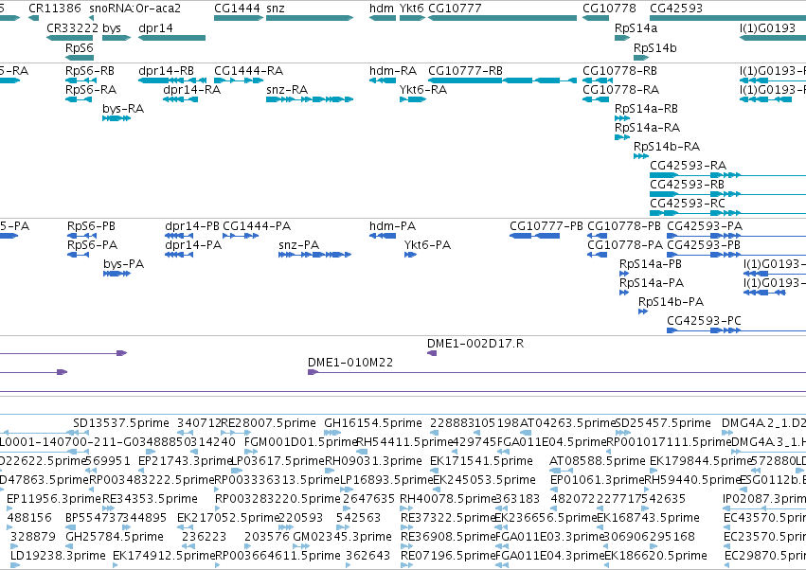This screenshot has height=570, width=806.
Task: Click the dpr14-RA transcript
Action: point(180,99)
